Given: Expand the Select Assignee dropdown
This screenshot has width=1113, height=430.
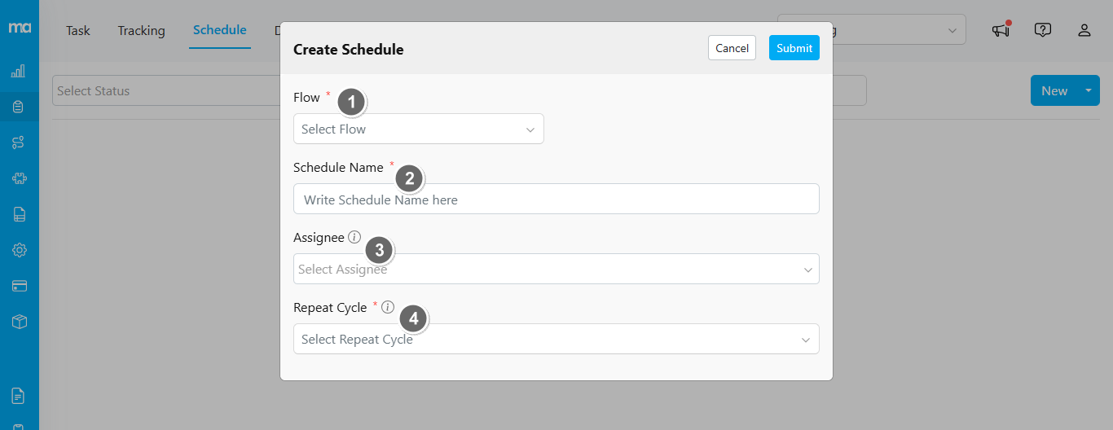Looking at the screenshot, I should pos(556,269).
